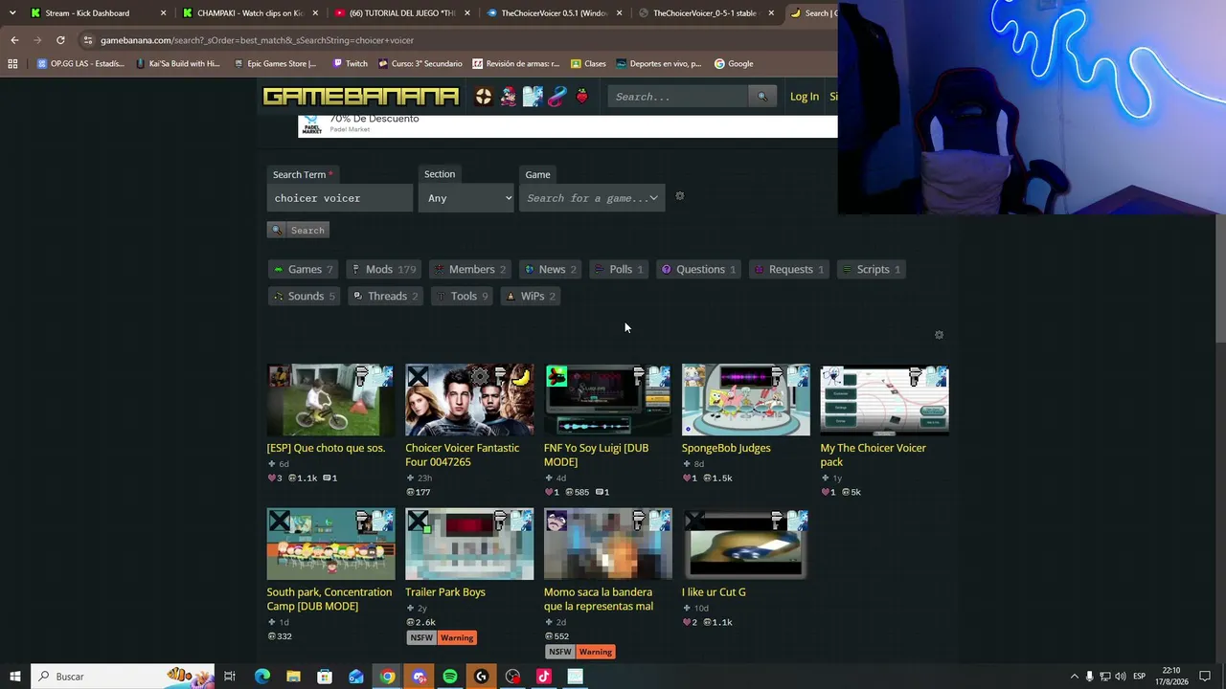Click the Search button below search term
This screenshot has height=689, width=1226.
pos(299,231)
